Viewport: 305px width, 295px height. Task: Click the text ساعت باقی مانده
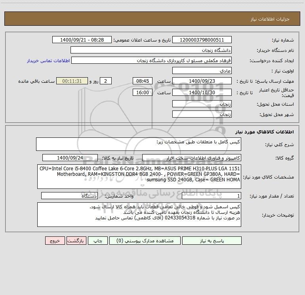click(x=36, y=81)
